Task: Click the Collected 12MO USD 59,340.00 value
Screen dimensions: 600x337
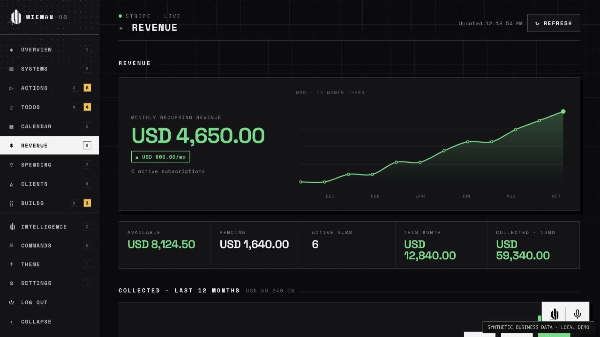Action: click(x=523, y=250)
